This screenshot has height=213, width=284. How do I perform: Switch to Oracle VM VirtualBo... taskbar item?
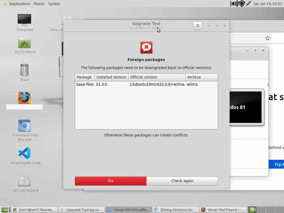point(129,210)
